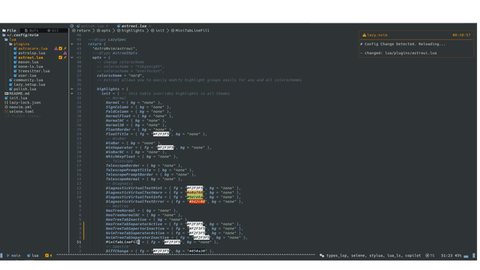The height and width of the screenshot is (270, 480).
Task: Place cursor on the colorscheme = "nord" line
Action: [x=121, y=76]
